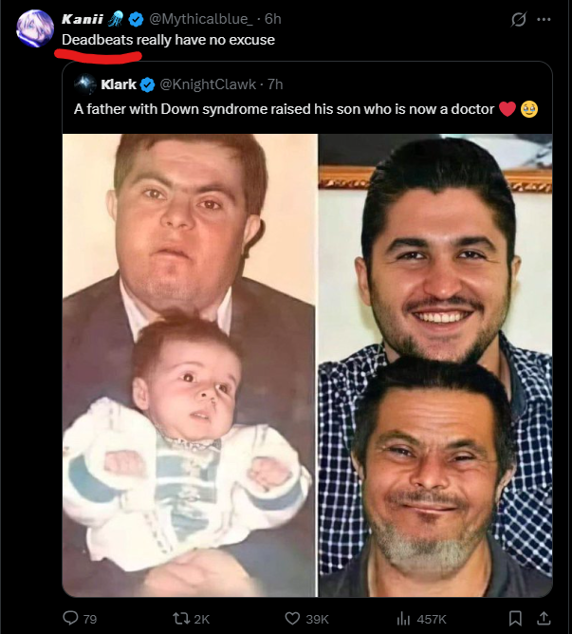Share the post via upload arrow icon

[544, 618]
